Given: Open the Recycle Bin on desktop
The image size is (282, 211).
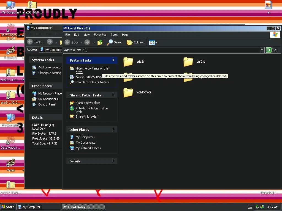Looking at the screenshot, I should point(268,193).
